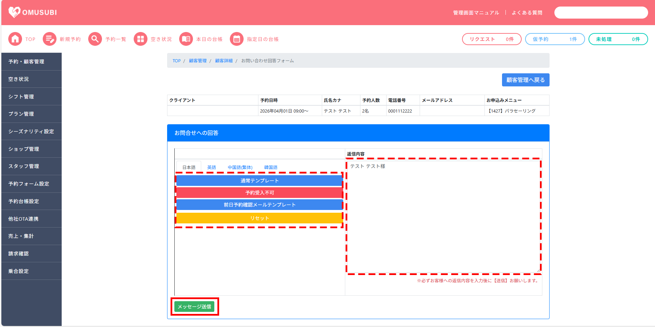This screenshot has width=655, height=327.
Task: Click the specified-date ledger calendar icon
Action: coord(237,39)
